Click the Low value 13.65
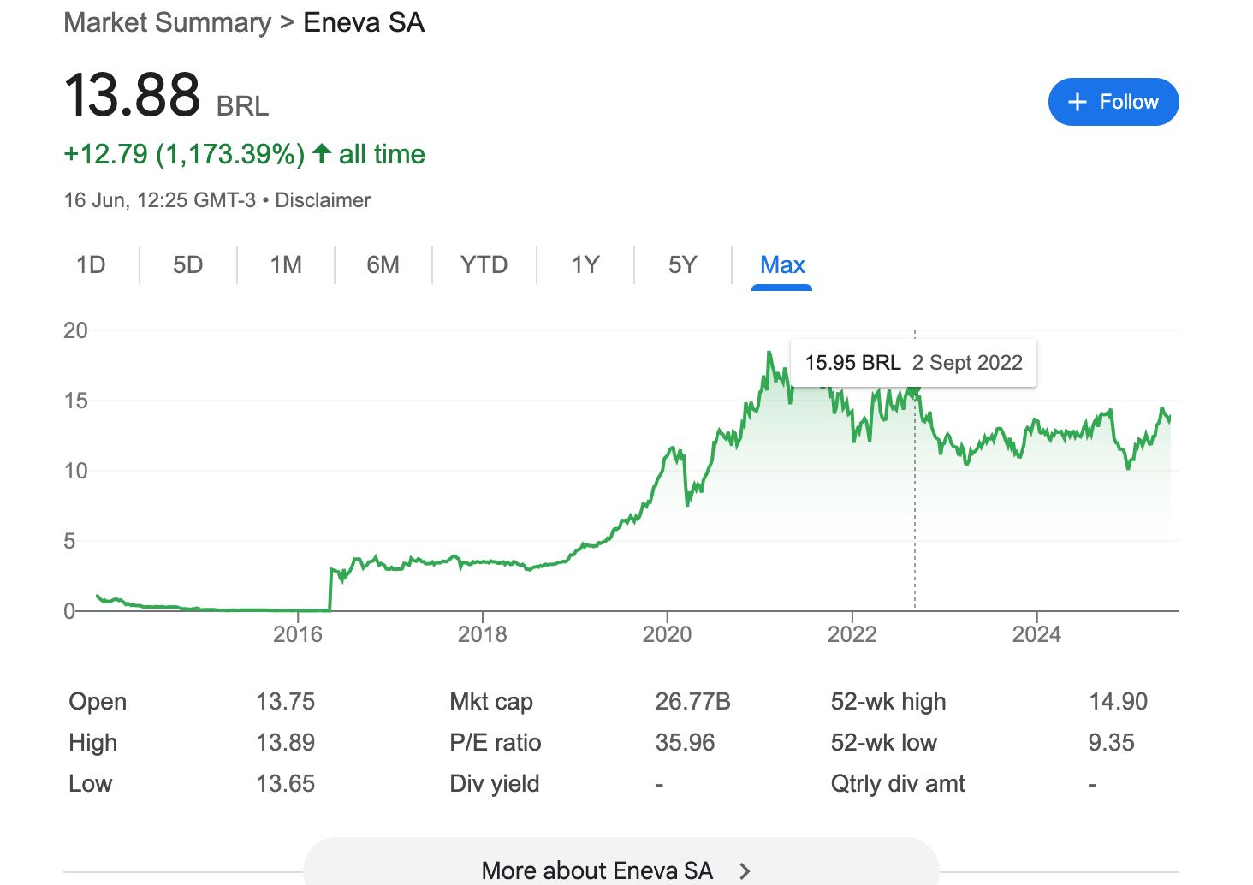Viewport: 1253px width, 885px height. click(286, 783)
